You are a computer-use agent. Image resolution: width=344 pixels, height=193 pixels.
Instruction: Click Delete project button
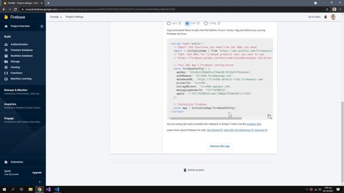(x=193, y=170)
